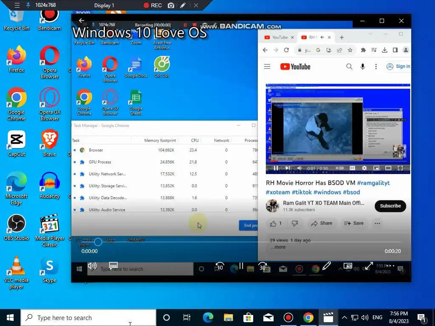
Task: Open Task View on the taskbar
Action: pos(187,318)
